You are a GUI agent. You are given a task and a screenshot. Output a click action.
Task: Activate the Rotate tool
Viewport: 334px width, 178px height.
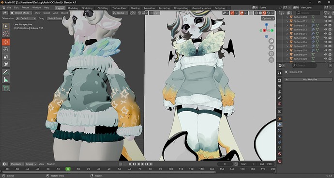click(6, 49)
